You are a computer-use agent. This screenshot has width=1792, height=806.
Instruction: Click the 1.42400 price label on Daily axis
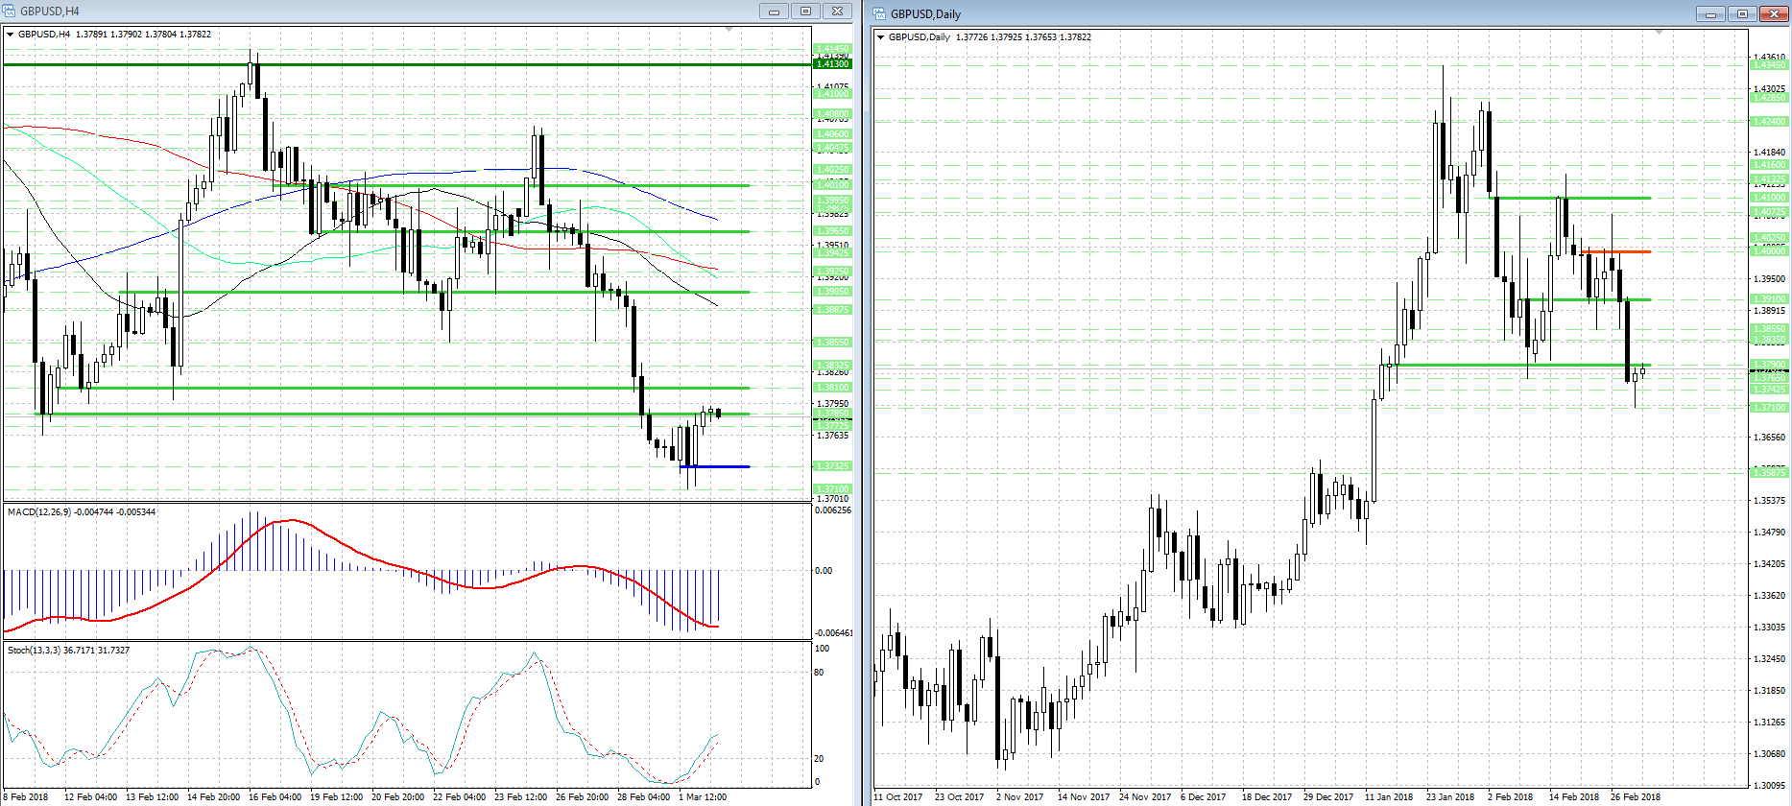coord(1769,122)
